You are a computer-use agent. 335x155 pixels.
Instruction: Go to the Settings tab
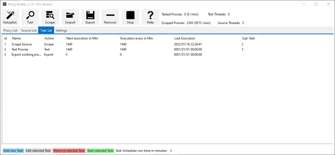click(x=61, y=31)
